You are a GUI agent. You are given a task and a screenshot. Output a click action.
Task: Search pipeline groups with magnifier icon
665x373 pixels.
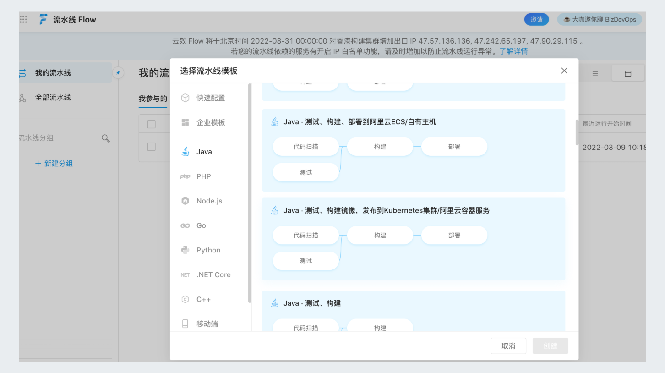tap(105, 138)
